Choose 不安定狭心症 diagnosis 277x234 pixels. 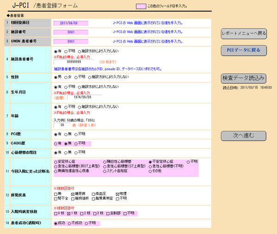(x=150, y=162)
